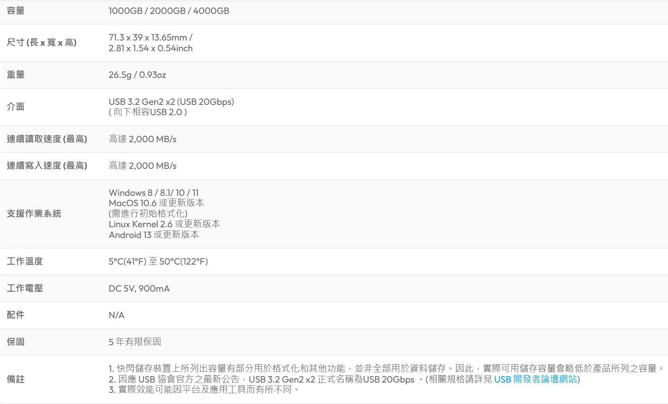Click the 支援作業系統 row label
This screenshot has height=404, width=668.
pyautogui.click(x=34, y=213)
